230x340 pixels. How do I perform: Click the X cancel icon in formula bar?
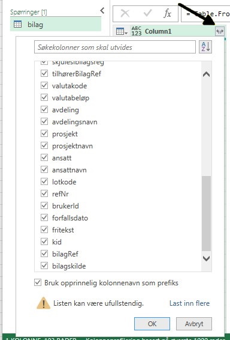125,14
